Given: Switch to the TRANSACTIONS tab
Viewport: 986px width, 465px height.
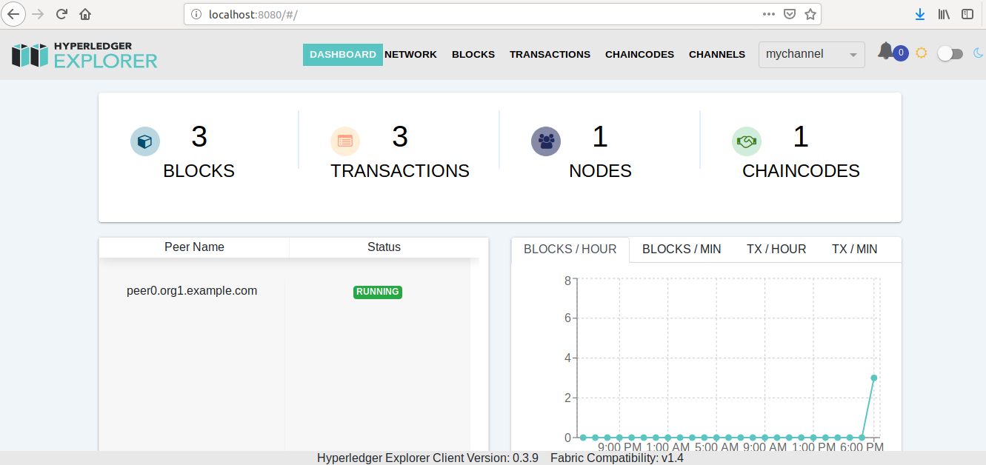Looking at the screenshot, I should [550, 54].
